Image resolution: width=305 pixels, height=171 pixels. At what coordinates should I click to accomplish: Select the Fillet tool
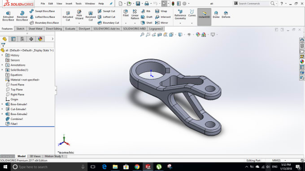pyautogui.click(x=126, y=13)
